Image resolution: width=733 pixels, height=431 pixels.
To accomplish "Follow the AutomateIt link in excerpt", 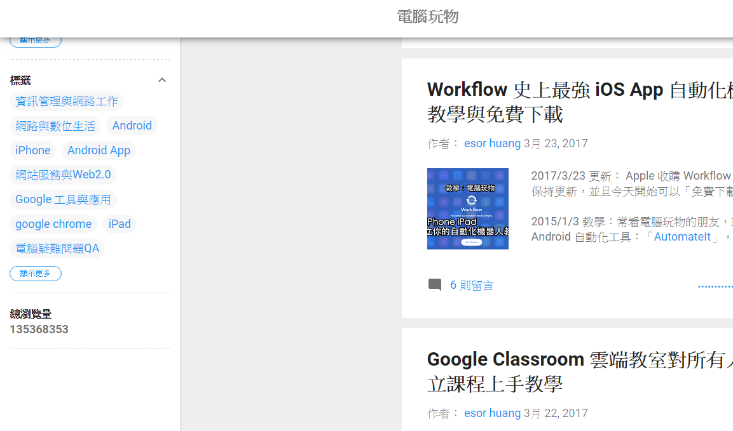I will point(682,237).
